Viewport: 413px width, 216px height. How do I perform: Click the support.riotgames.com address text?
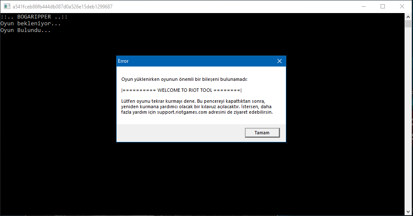[x=182, y=112]
